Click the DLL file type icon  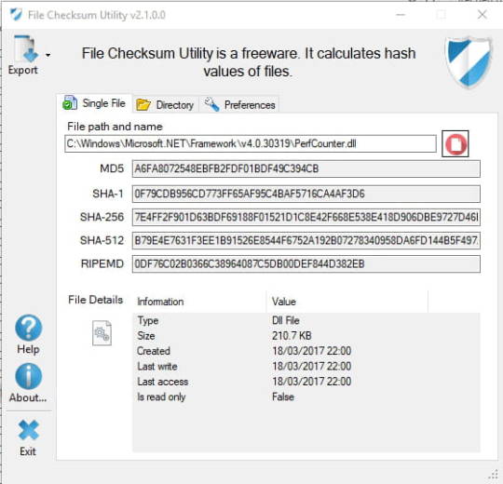pyautogui.click(x=102, y=333)
